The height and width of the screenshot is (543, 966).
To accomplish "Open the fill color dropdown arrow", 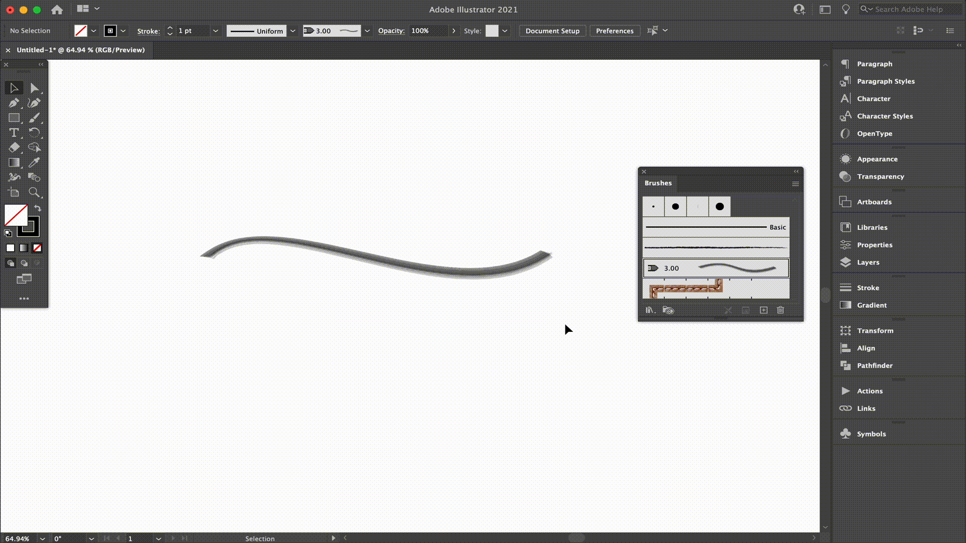I will (94, 31).
